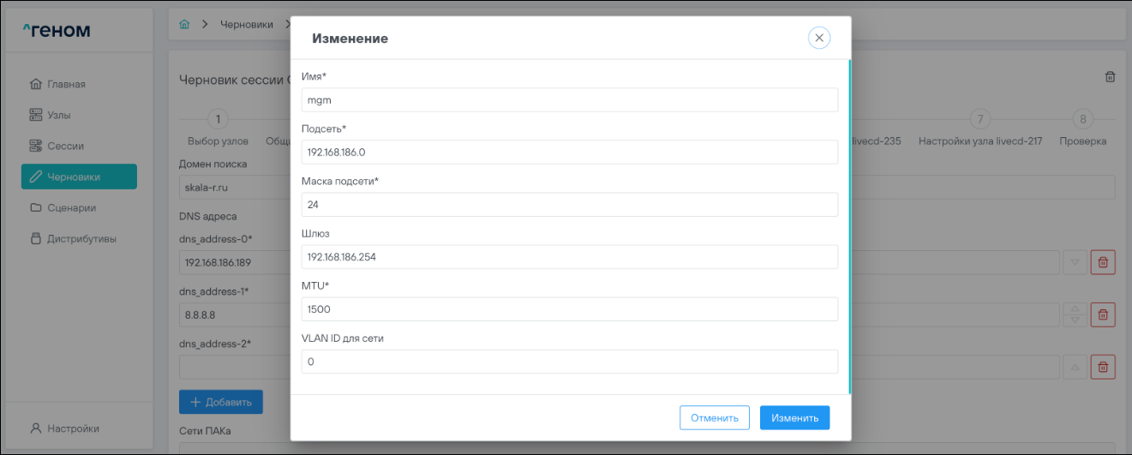
Task: Delete dns_address-0 with red trash icon
Action: 1103,262
